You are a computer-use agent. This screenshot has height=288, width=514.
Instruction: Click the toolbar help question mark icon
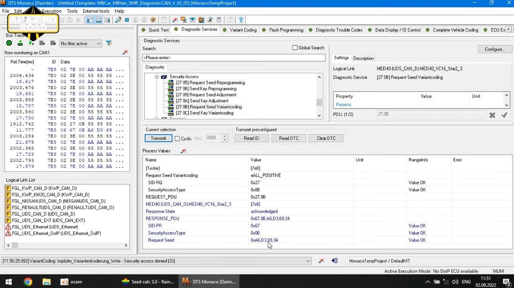(x=241, y=20)
